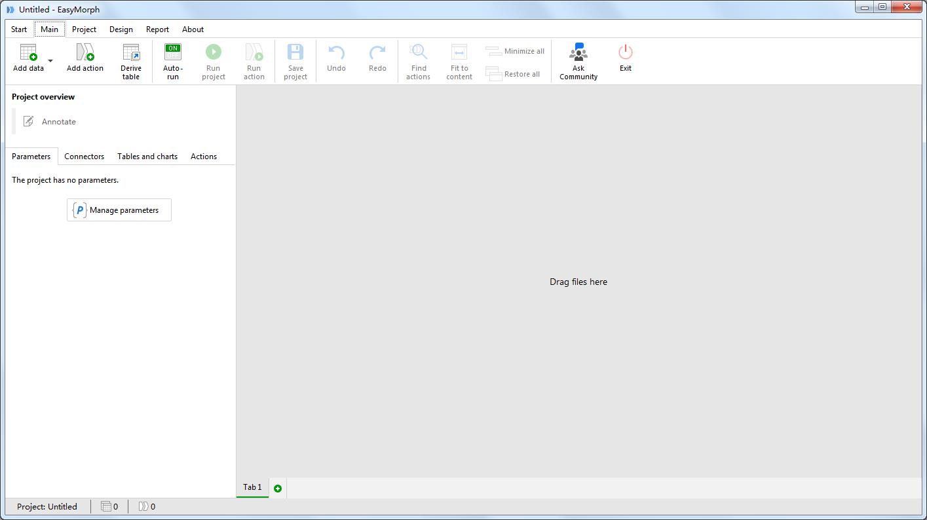
Task: Open Find actions magnifier tool
Action: point(418,52)
